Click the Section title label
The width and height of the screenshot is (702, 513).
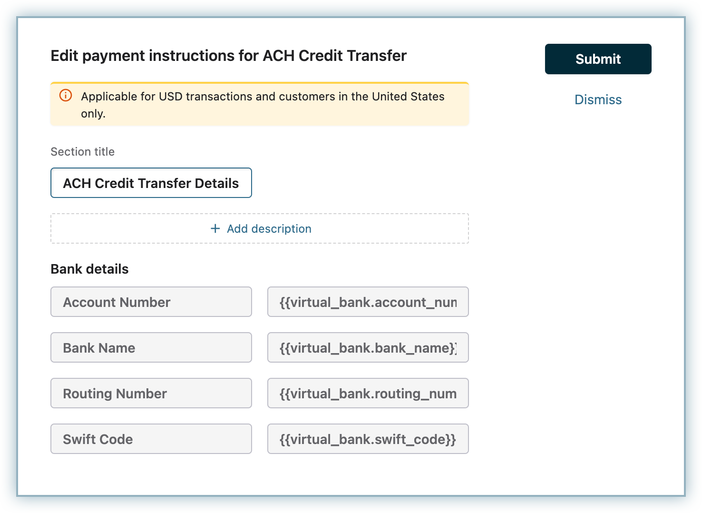coord(82,152)
